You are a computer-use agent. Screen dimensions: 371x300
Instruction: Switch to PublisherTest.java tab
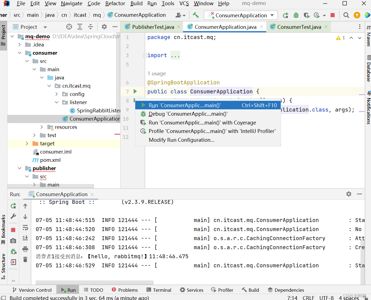153,27
